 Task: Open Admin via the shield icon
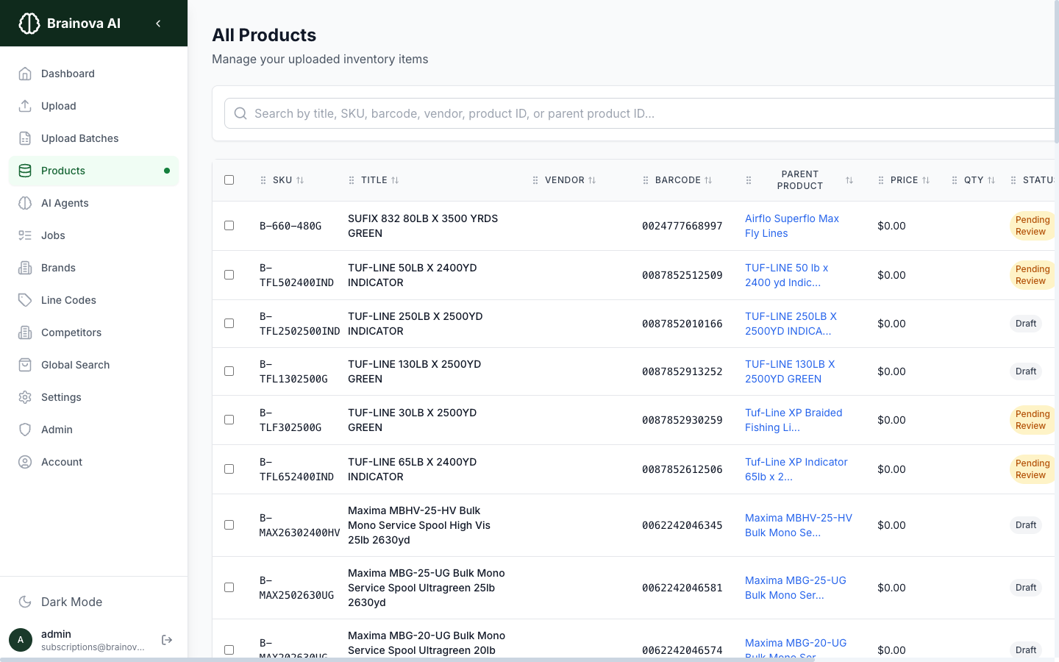[x=25, y=430]
